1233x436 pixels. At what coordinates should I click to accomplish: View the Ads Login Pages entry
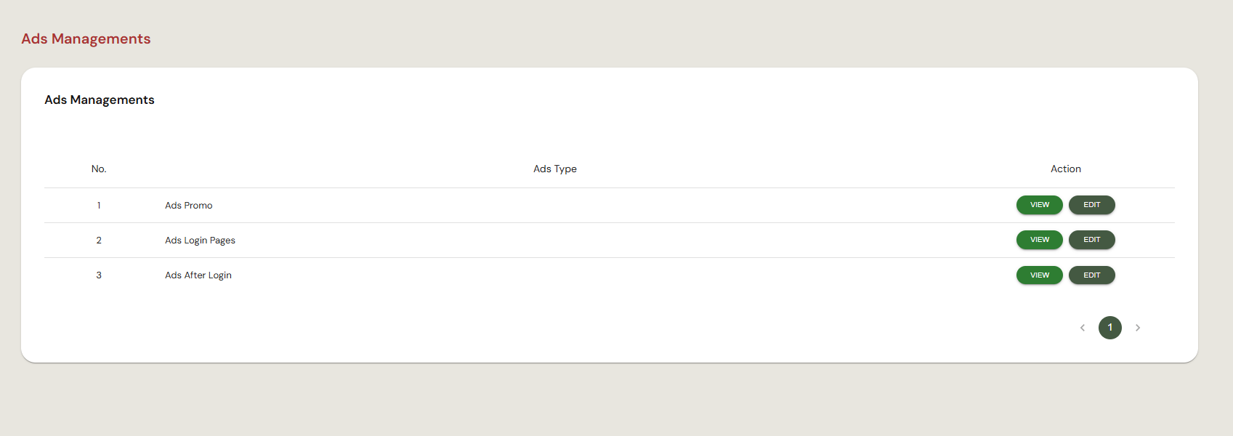(1040, 240)
